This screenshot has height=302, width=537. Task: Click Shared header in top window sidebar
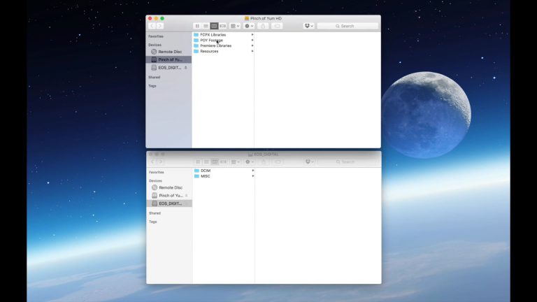pyautogui.click(x=154, y=78)
